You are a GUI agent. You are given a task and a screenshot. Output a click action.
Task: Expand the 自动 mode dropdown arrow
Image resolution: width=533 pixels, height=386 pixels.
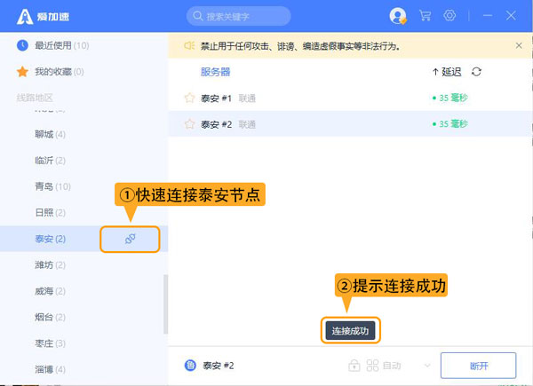(x=427, y=366)
